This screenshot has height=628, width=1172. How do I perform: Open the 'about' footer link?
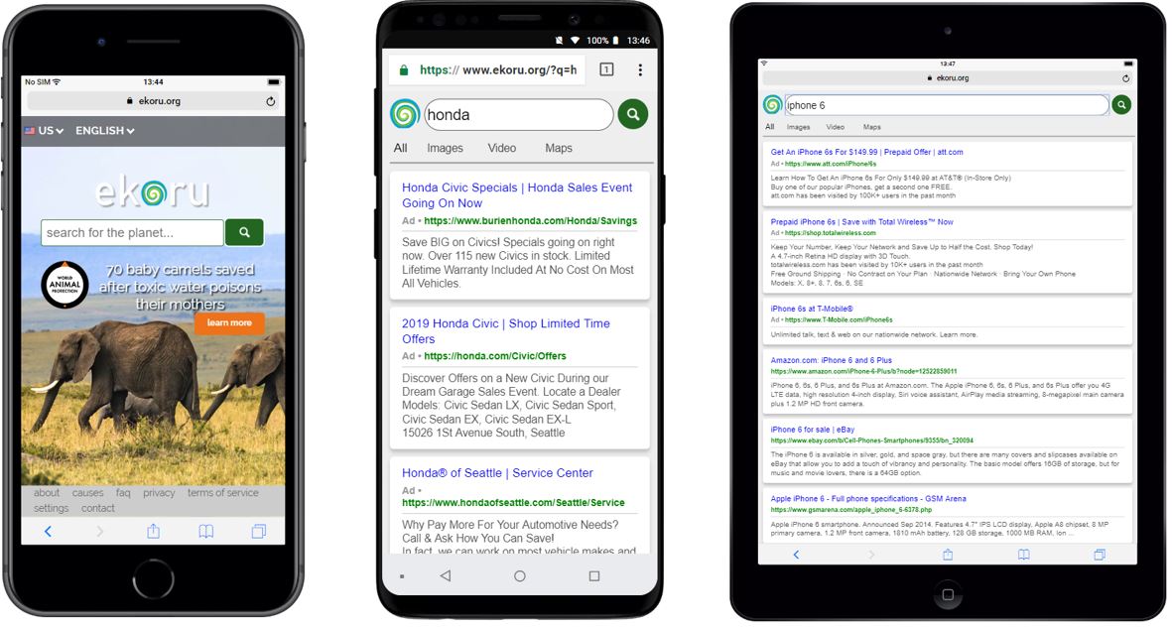tap(47, 493)
